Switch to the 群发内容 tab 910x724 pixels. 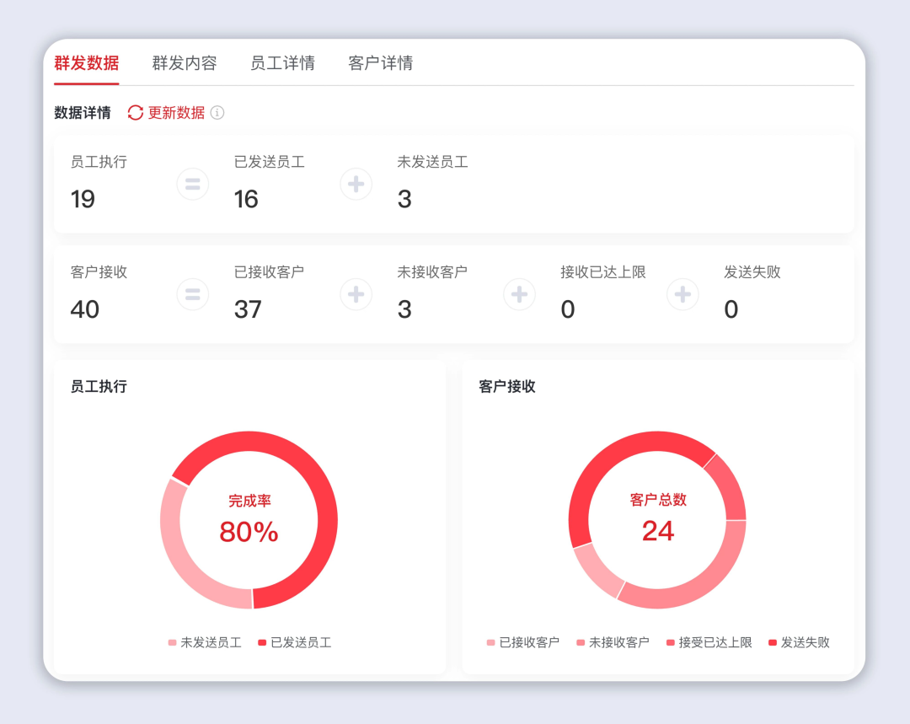click(185, 63)
